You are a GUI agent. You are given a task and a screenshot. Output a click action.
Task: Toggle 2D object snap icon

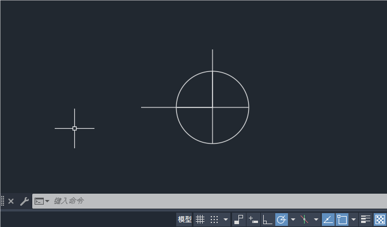342,219
